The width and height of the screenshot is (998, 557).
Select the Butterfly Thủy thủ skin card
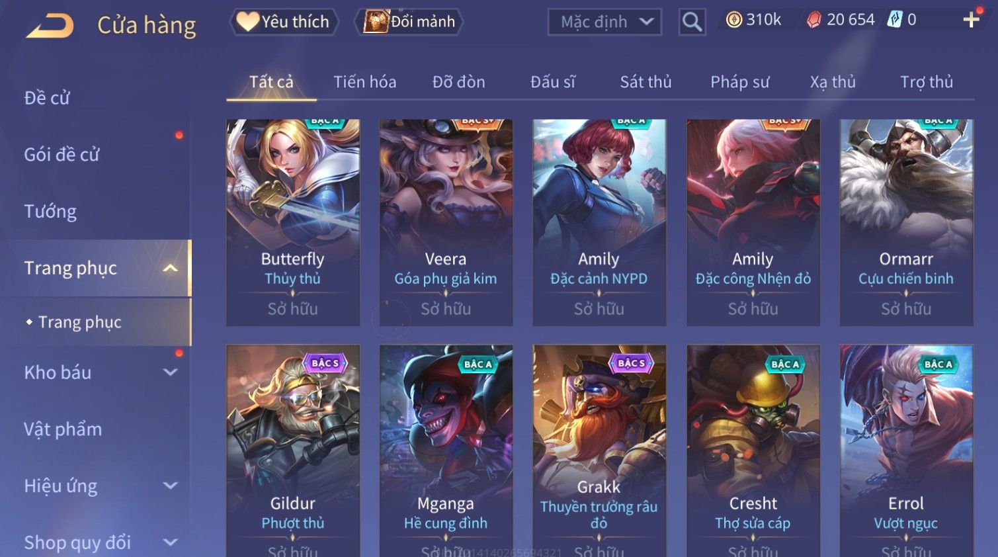pyautogui.click(x=293, y=222)
